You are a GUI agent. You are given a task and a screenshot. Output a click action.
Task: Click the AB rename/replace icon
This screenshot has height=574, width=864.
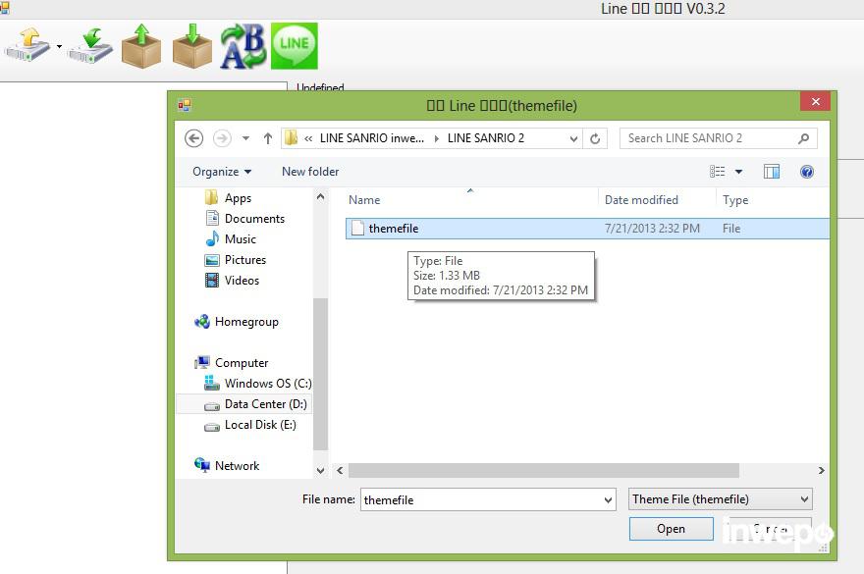pos(243,46)
